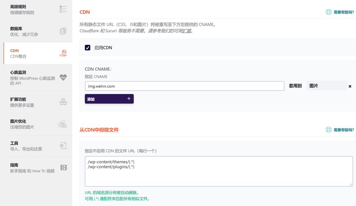This screenshot has width=356, height=206.
Task: Uncheck the 启用CDN checkbox
Action: 87,48
